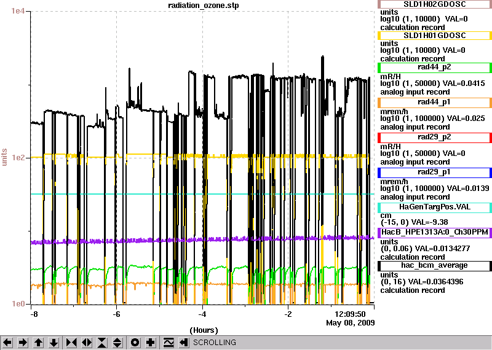Screen dimensions: 492x350
Task: Click the 1e2 y-axis label
Action: (x=18, y=157)
